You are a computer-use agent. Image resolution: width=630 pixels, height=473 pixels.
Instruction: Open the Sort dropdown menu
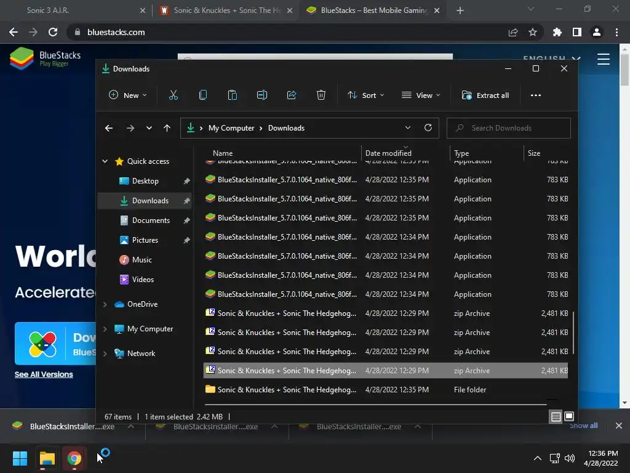365,95
